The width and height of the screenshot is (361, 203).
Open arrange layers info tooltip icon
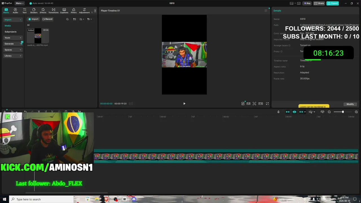[x=289, y=45]
